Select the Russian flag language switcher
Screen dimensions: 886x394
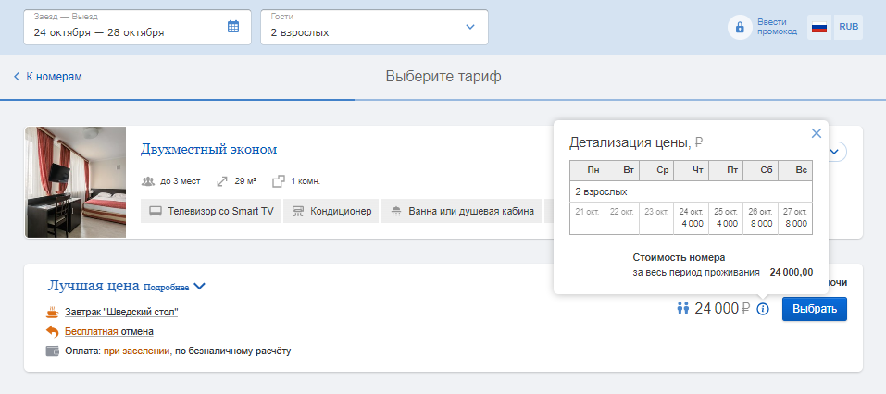(819, 27)
